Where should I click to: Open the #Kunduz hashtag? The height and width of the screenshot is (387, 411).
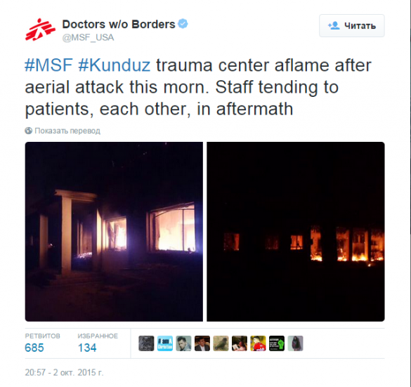[115, 65]
